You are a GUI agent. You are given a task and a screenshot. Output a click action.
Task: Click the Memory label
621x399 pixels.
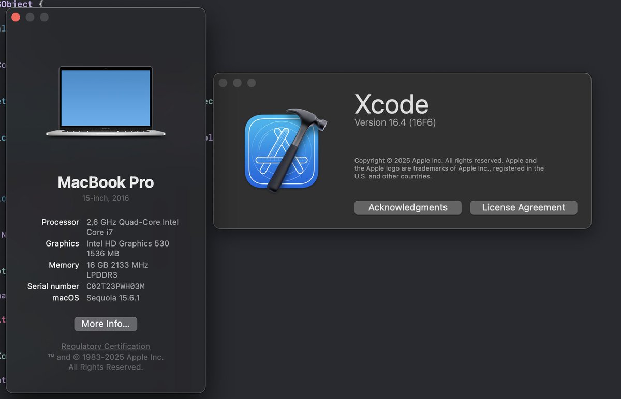click(x=64, y=265)
